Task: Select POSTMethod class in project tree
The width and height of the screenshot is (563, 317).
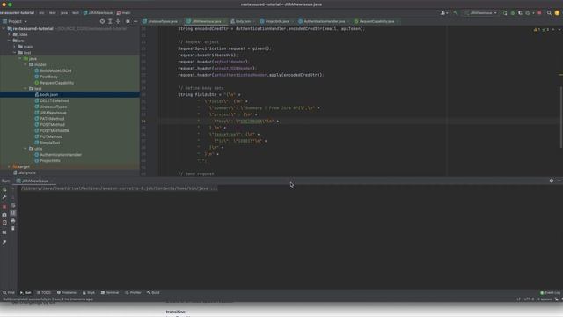Action: coord(52,125)
